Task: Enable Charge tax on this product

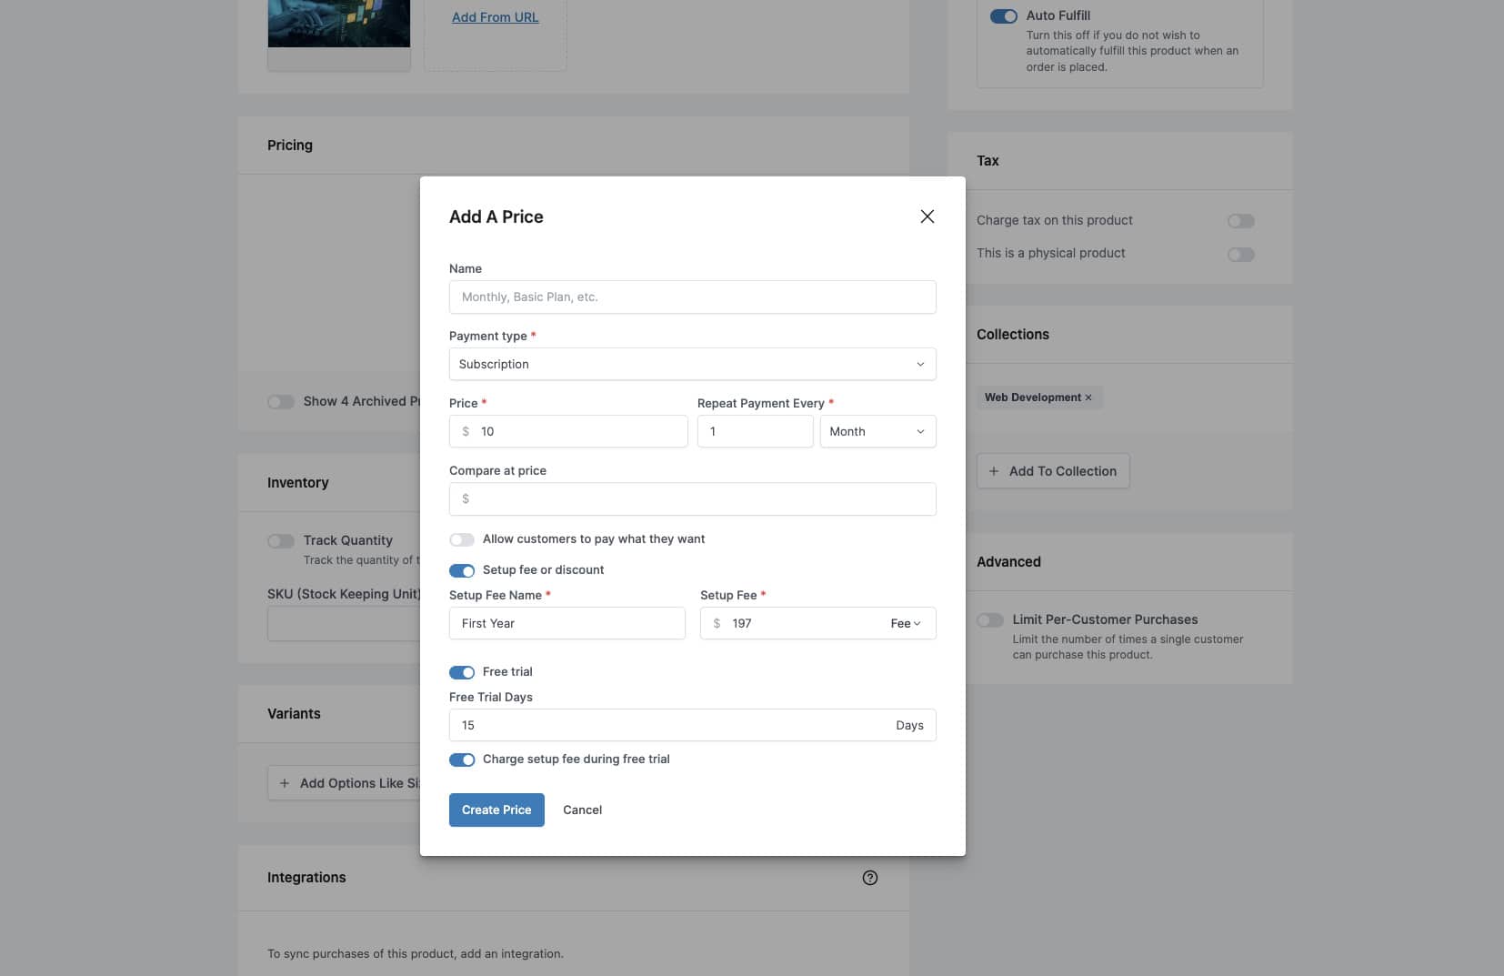Action: [x=1241, y=220]
